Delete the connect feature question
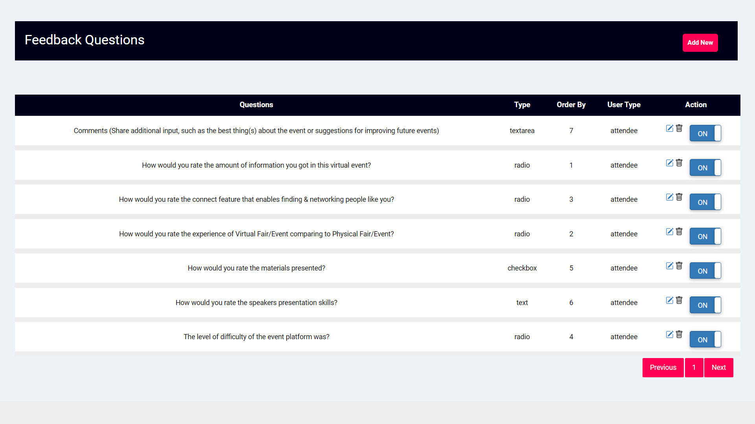This screenshot has width=755, height=424. [x=679, y=197]
